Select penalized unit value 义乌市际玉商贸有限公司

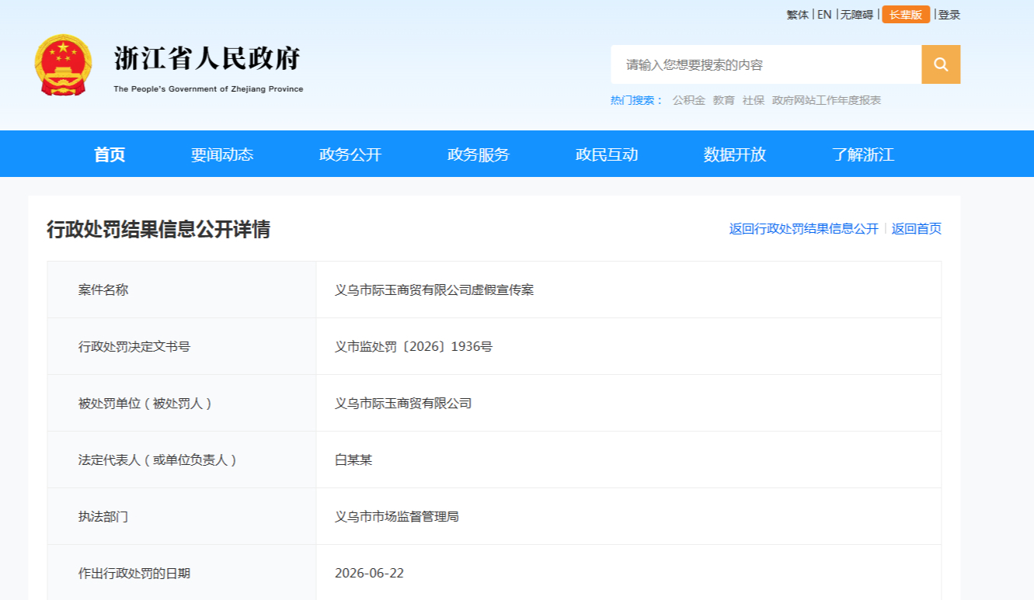pyautogui.click(x=403, y=403)
